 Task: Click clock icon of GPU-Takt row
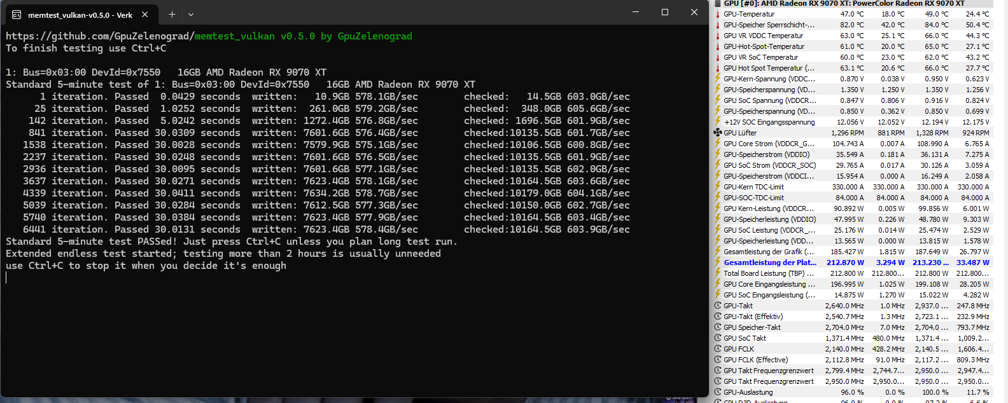point(718,306)
